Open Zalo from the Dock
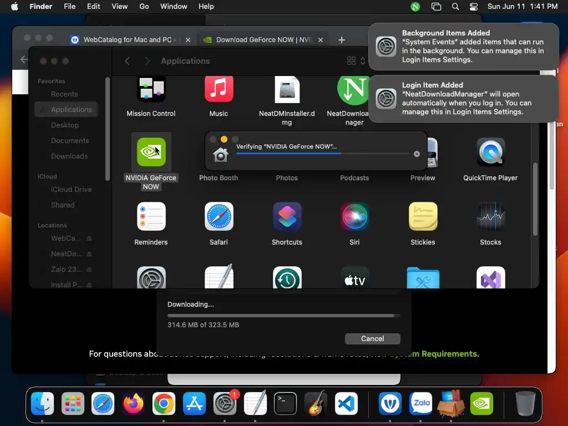Viewport: 568px width, 426px height. point(420,403)
